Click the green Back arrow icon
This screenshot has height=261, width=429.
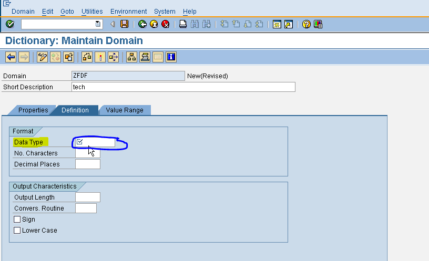142,24
